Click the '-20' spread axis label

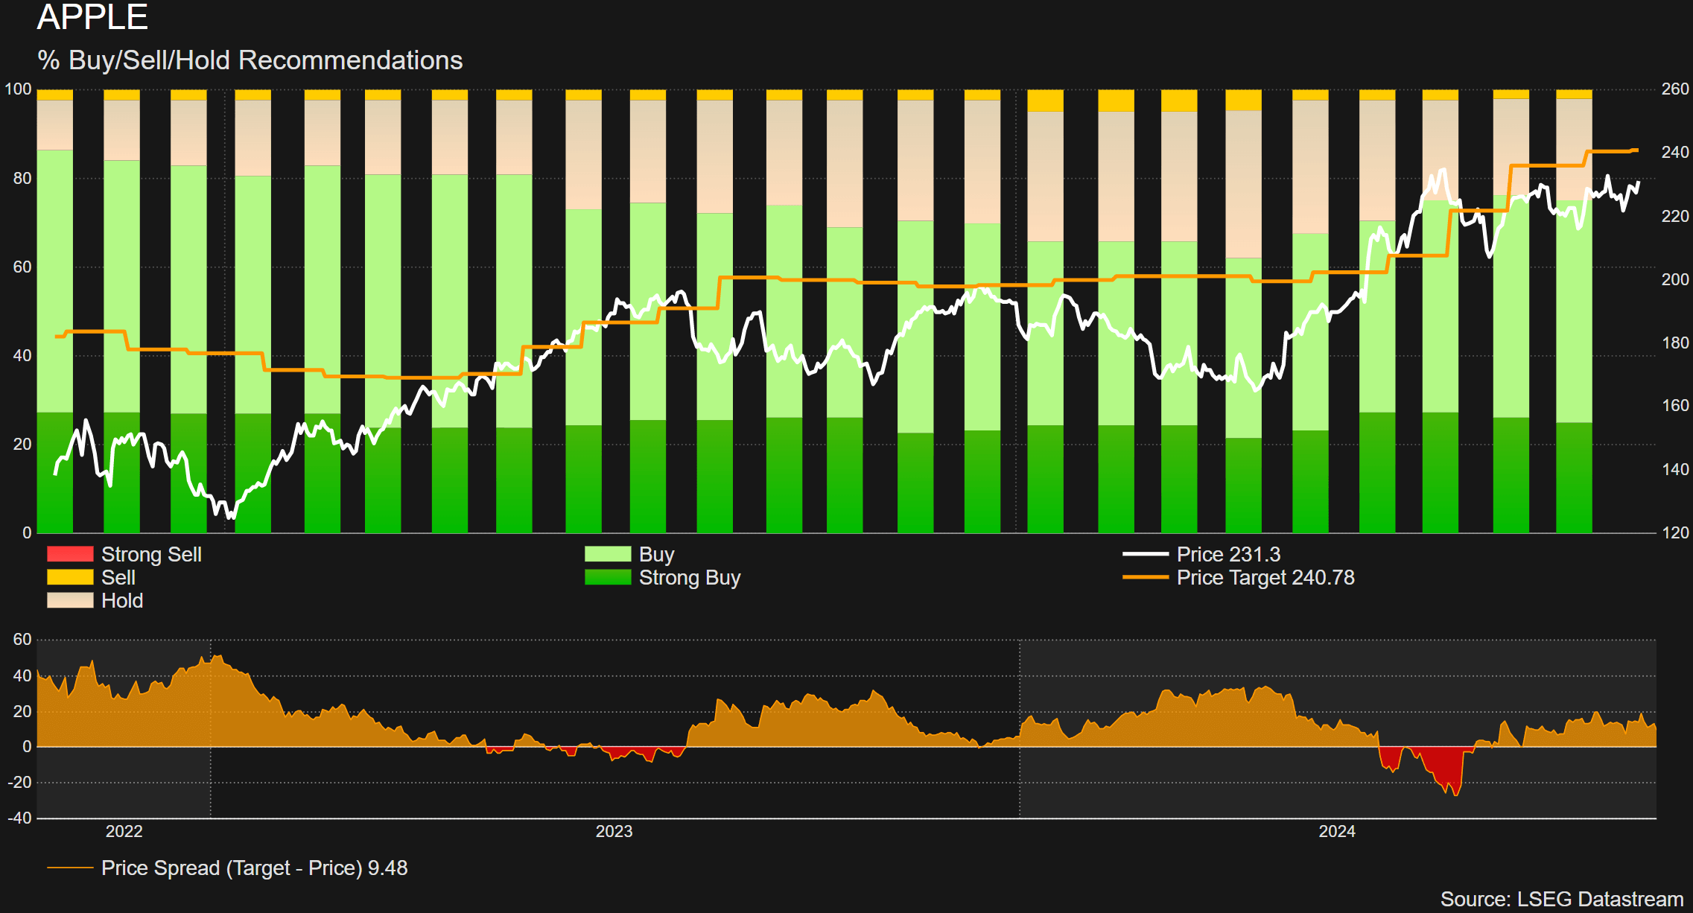(x=20, y=782)
